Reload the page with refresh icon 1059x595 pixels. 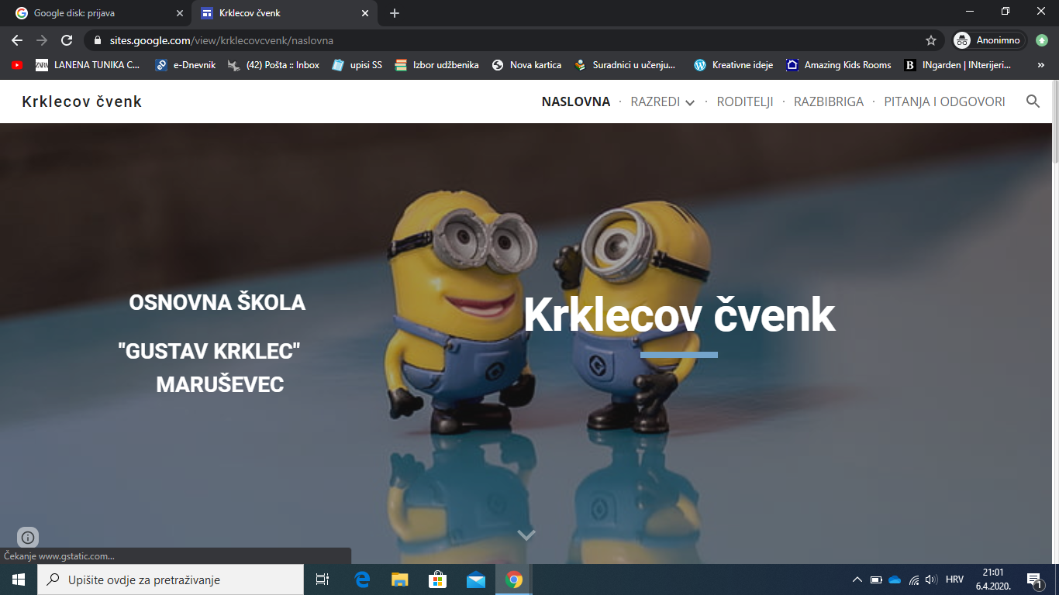[x=67, y=40]
